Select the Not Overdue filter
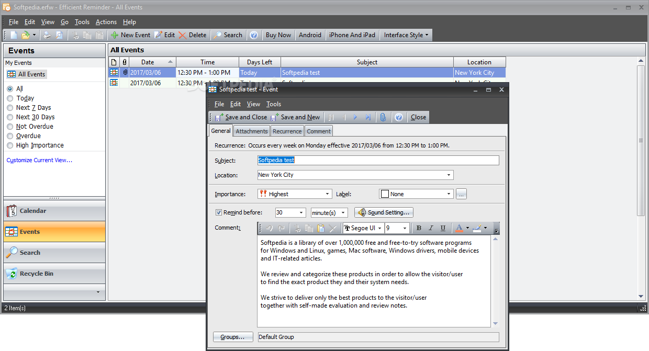The image size is (649, 351). point(10,127)
